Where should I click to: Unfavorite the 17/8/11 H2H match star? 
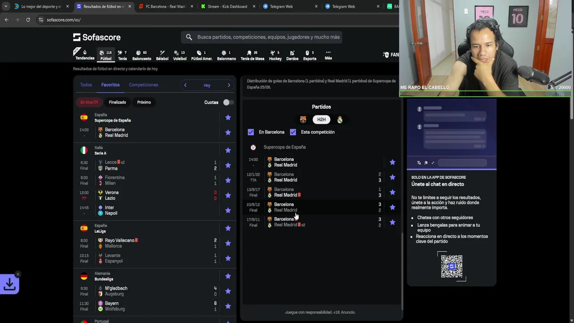tap(392, 222)
